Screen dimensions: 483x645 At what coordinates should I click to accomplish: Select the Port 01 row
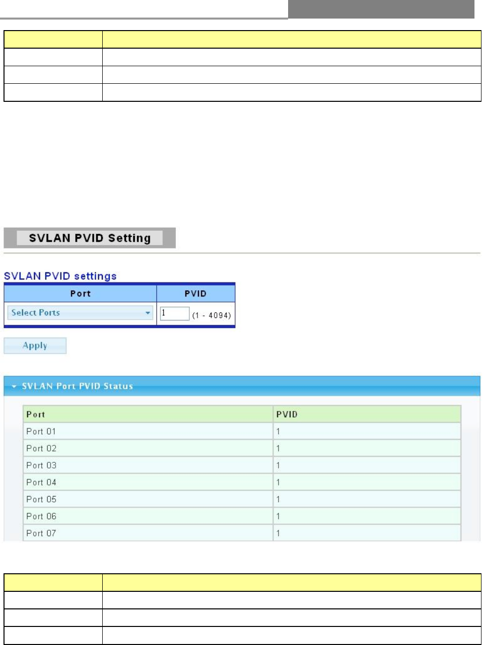tap(242, 431)
